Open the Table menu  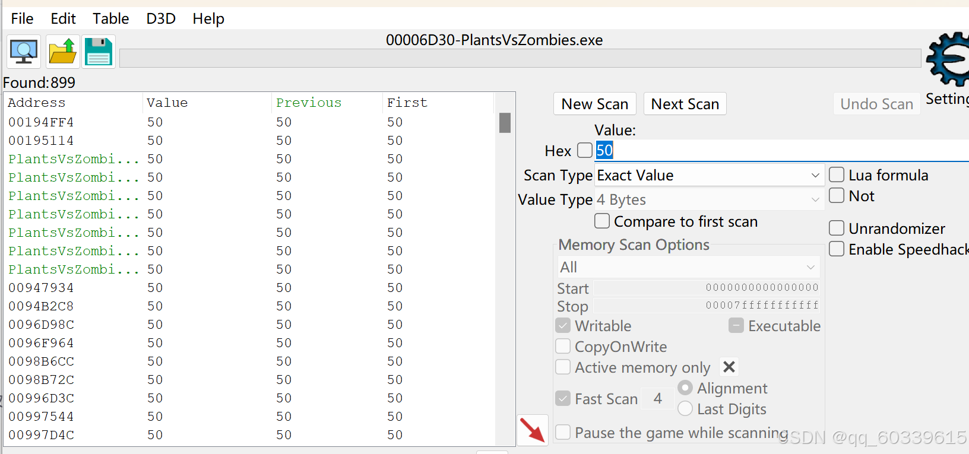pos(110,18)
